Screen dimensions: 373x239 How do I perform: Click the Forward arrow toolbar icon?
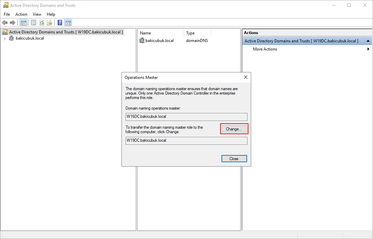(x=13, y=23)
